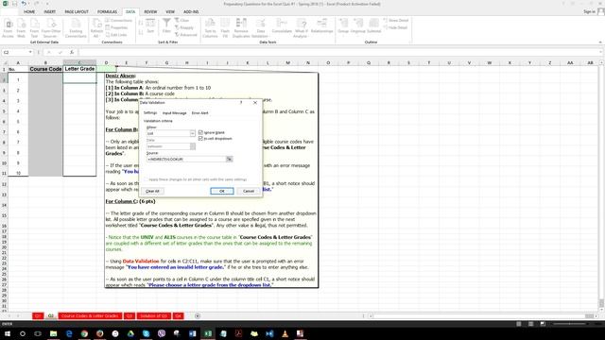Click the new sheet plus button
The width and height of the screenshot is (605, 340).
198,316
